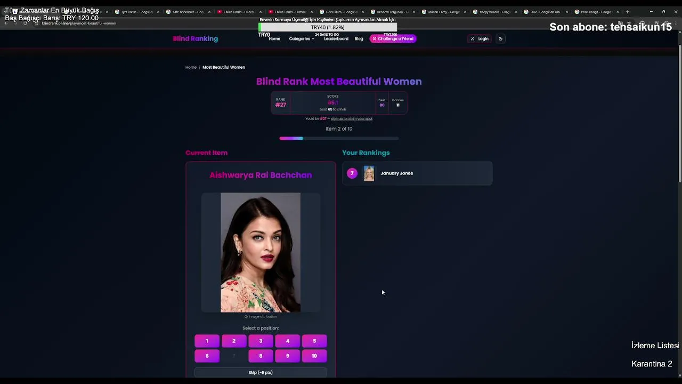Open the Leaderboard page

coord(336,38)
